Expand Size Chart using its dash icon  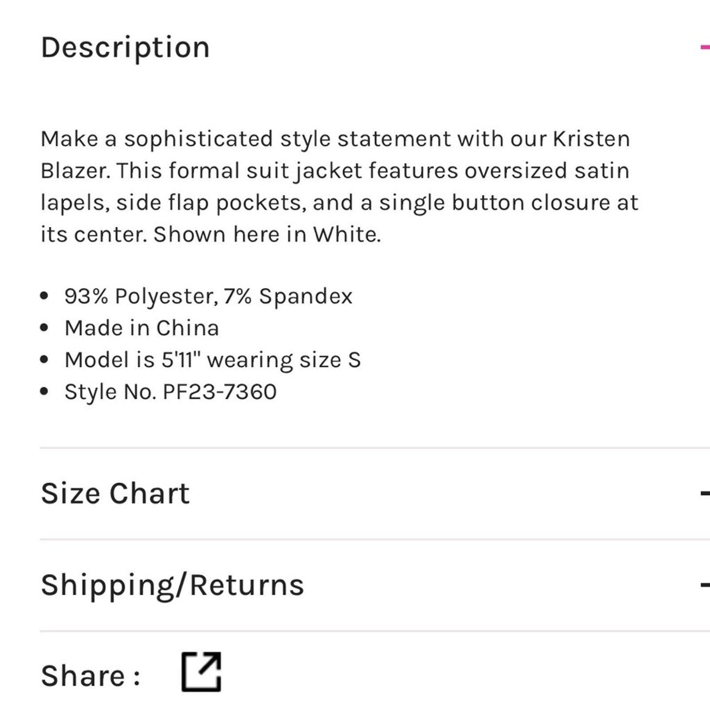(705, 493)
